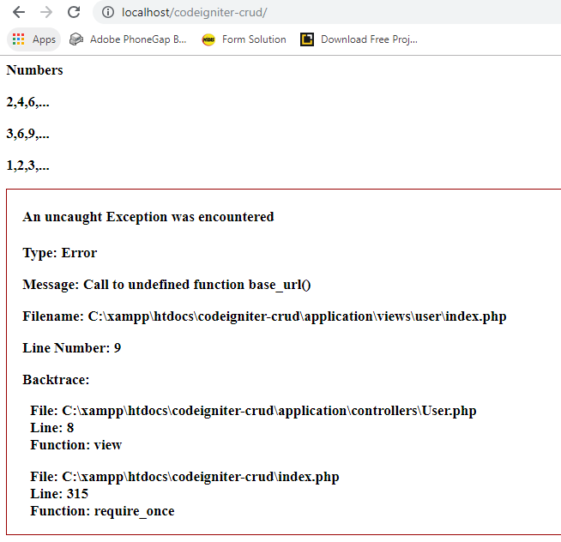Click the 'Call to undefined function base_url()' message

coord(197,285)
